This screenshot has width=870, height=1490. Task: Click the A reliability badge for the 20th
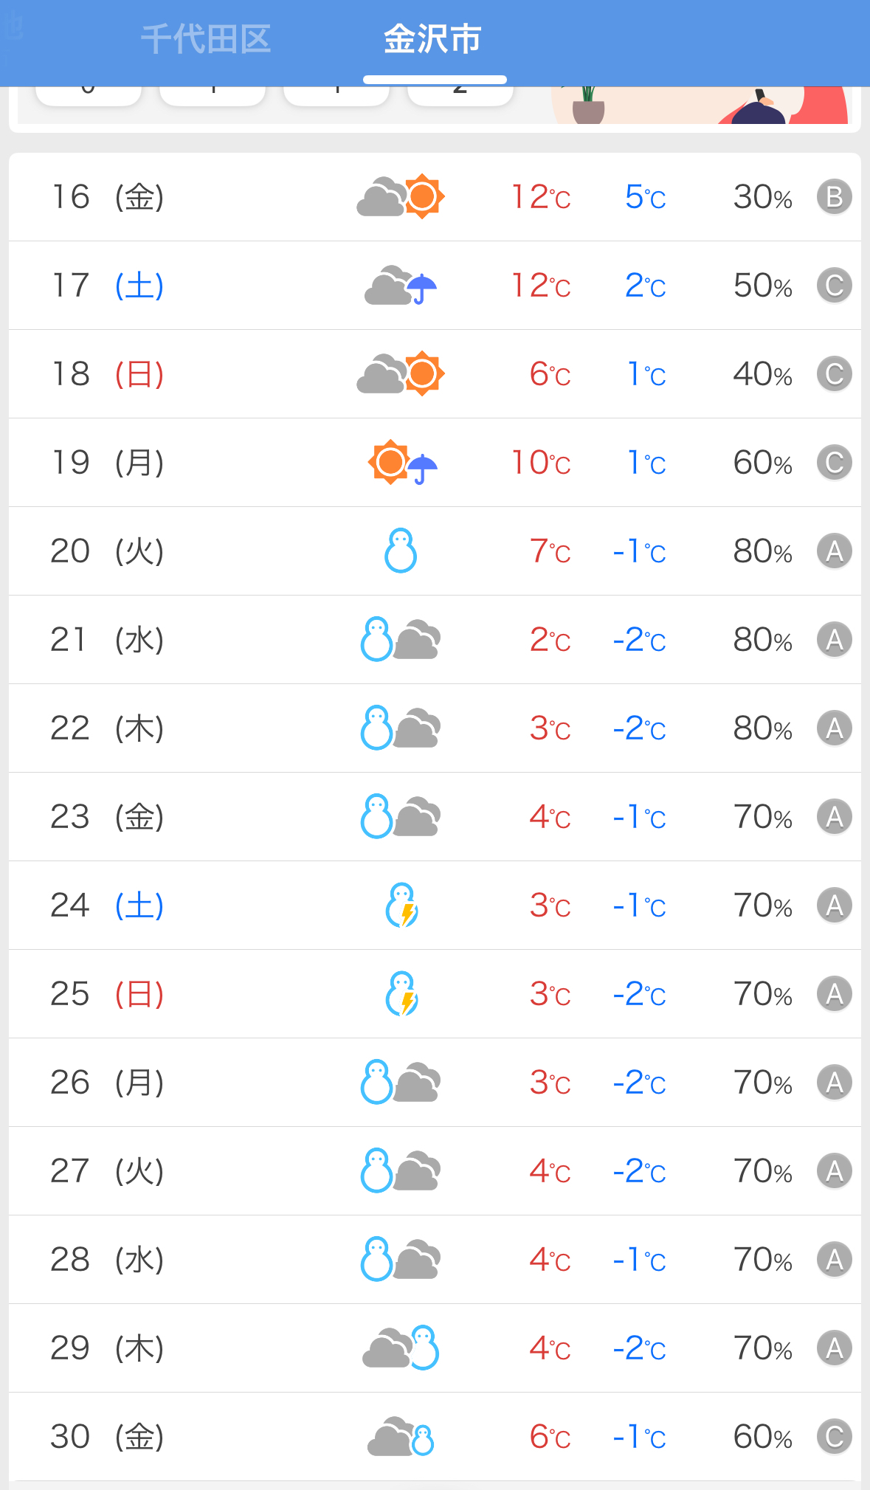[x=834, y=551]
